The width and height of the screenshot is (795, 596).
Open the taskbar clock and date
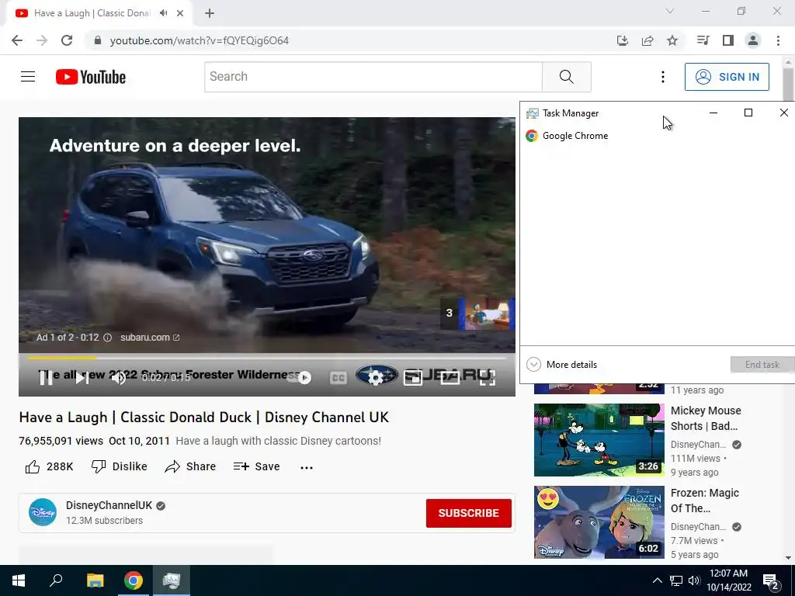click(x=728, y=580)
